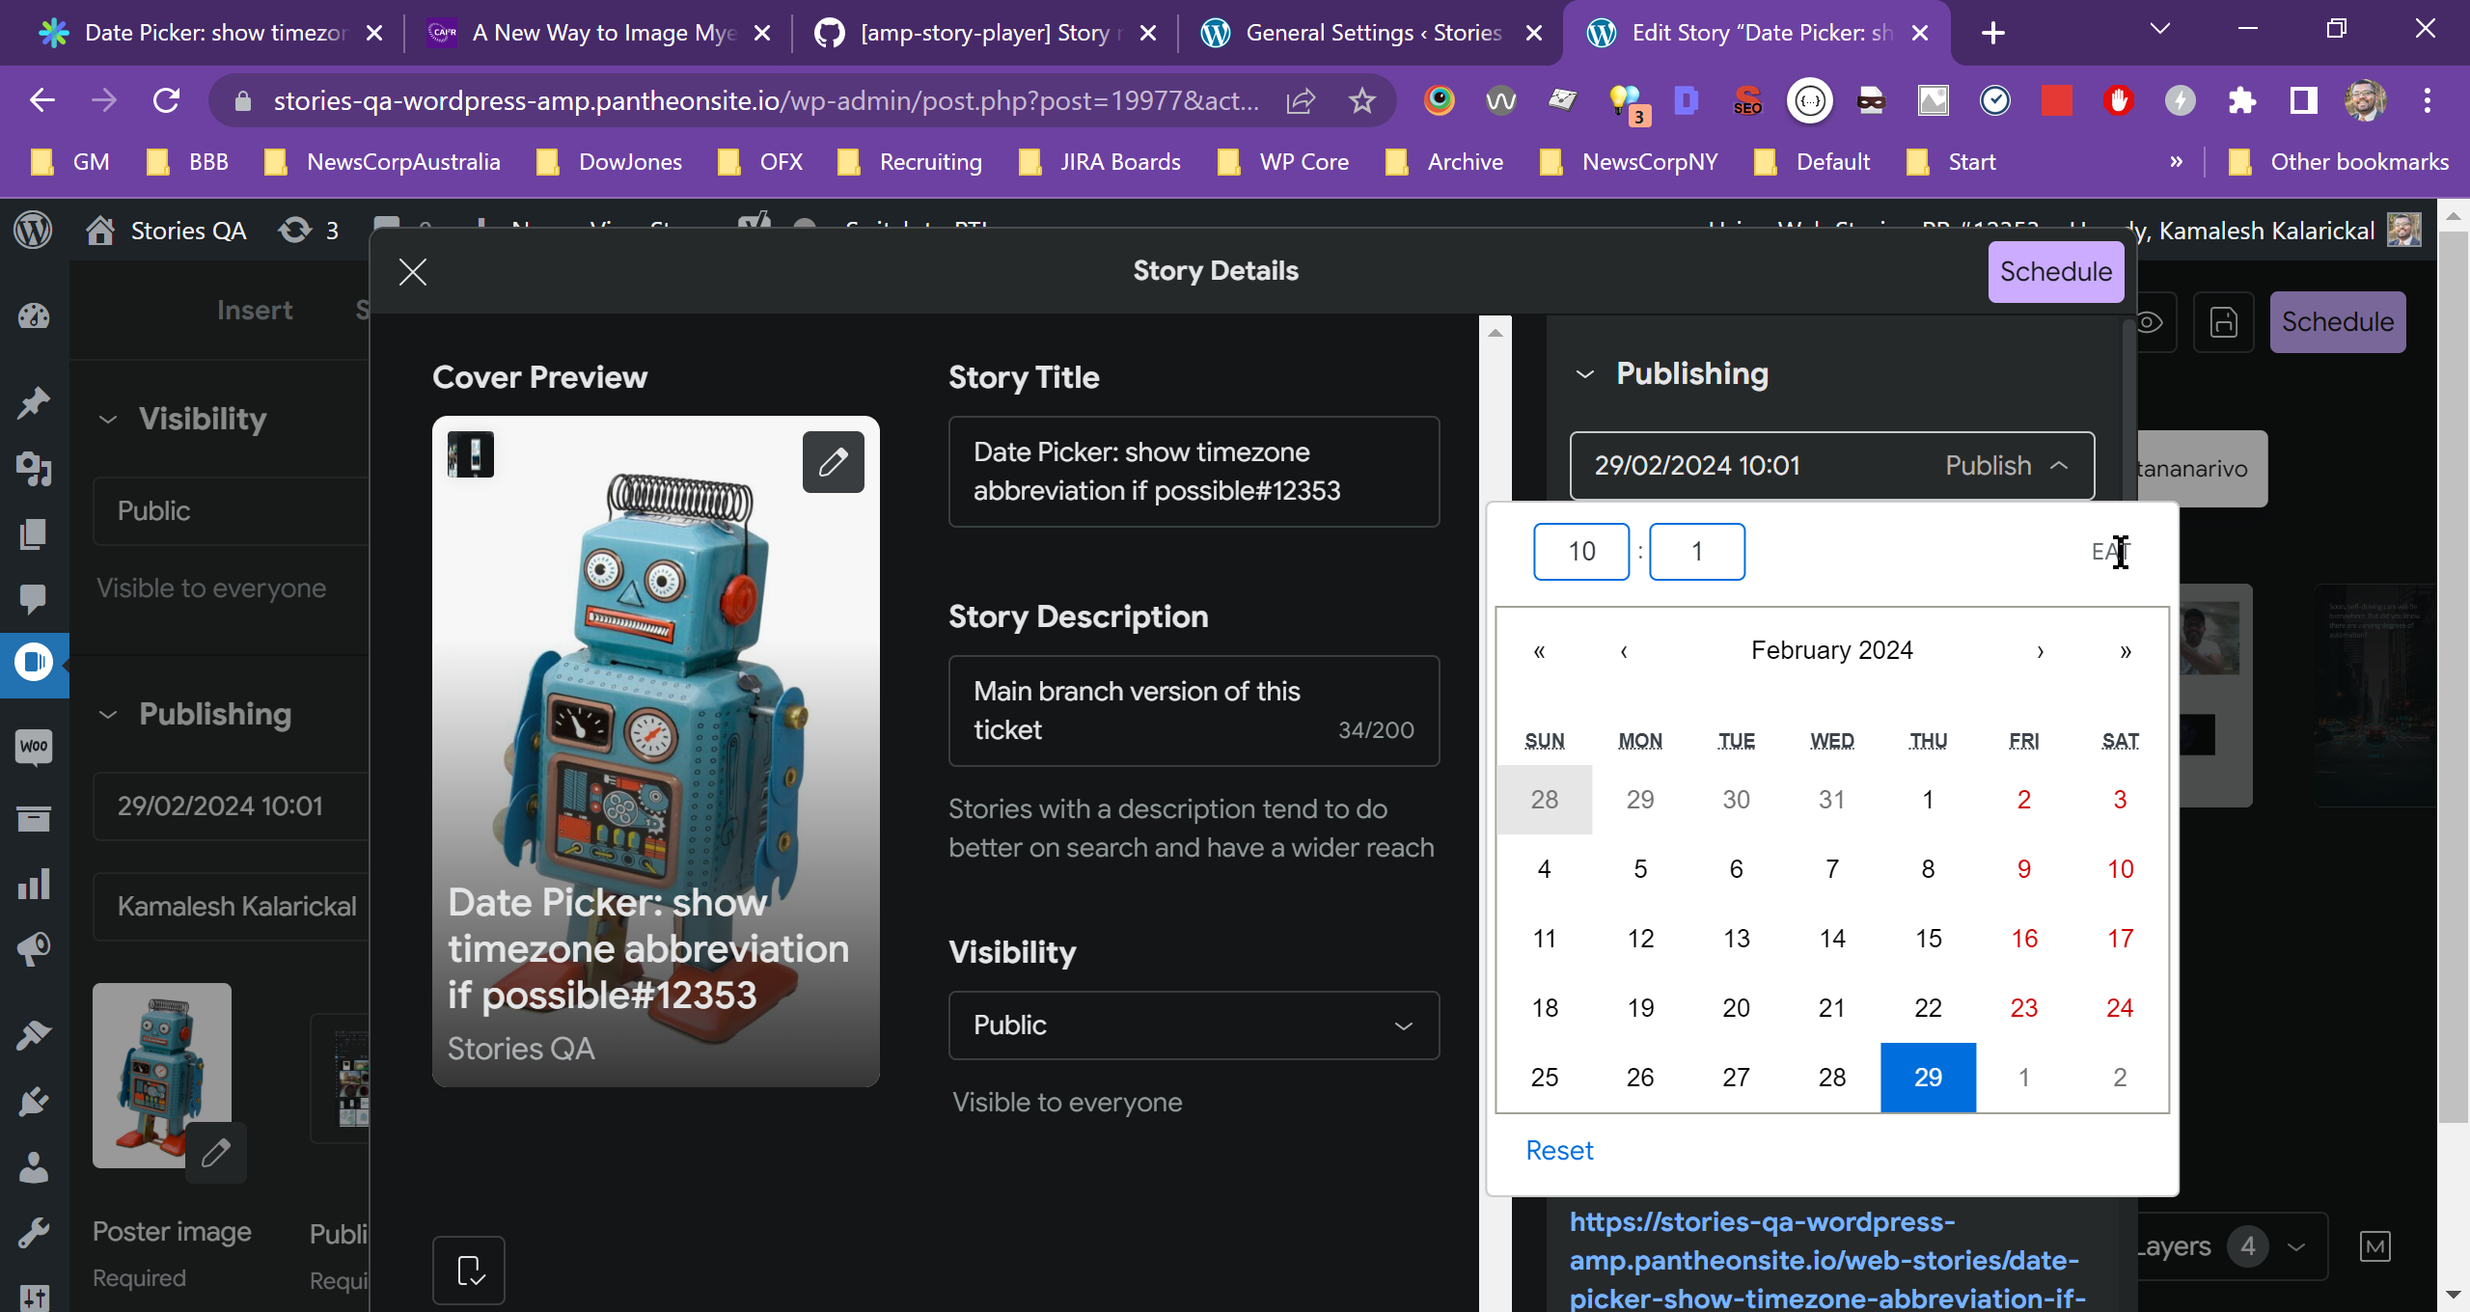Click the Schedule button in Story Details header
Viewport: 2470px width, 1312px height.
2055,272
